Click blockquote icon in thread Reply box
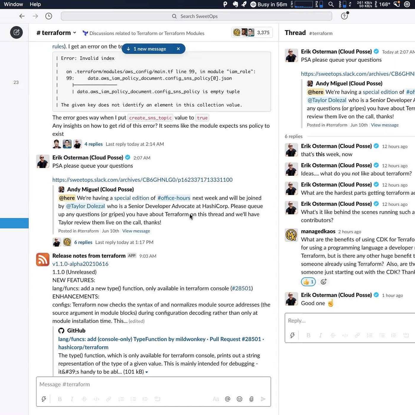Viewport: 415px width, 415px height. click(x=394, y=335)
